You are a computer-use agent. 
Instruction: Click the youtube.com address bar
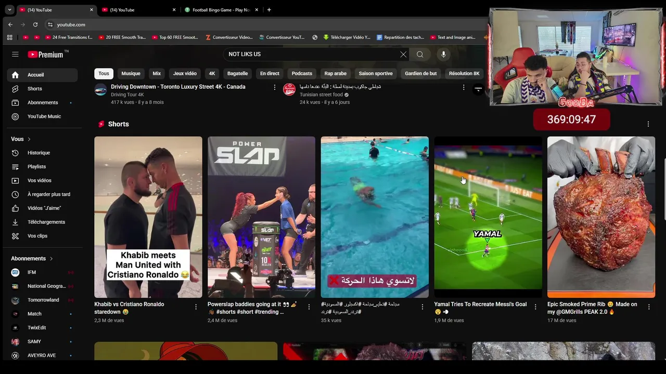point(265,24)
